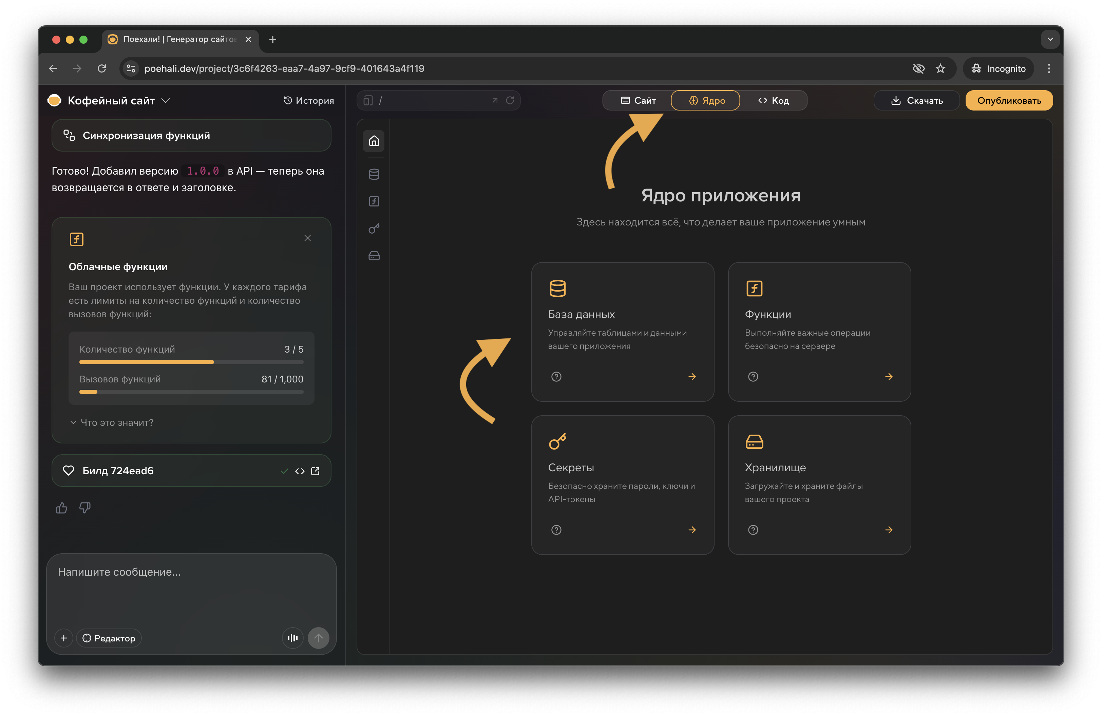Open the browser tab search chevron

coord(1050,39)
